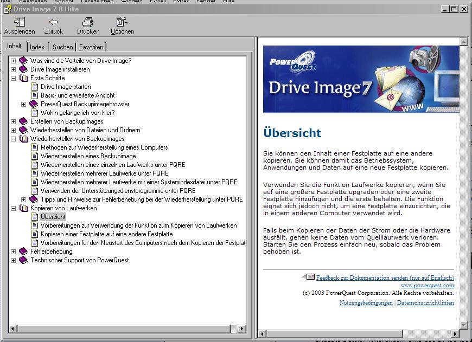Click page icon beside Drive Image starten
The width and height of the screenshot is (472, 342).
click(35, 87)
